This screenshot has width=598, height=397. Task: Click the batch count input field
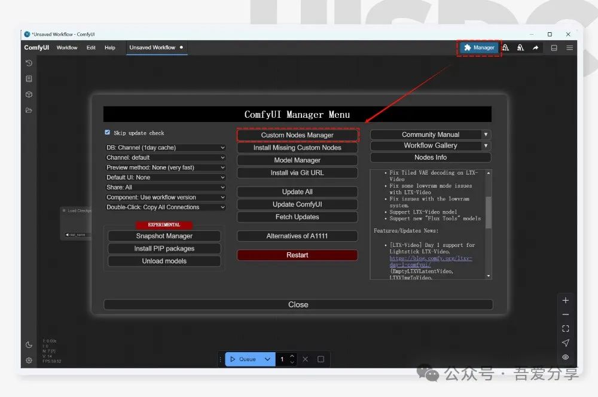[282, 359]
